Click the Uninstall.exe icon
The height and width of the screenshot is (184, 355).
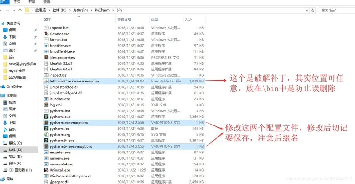point(46,170)
